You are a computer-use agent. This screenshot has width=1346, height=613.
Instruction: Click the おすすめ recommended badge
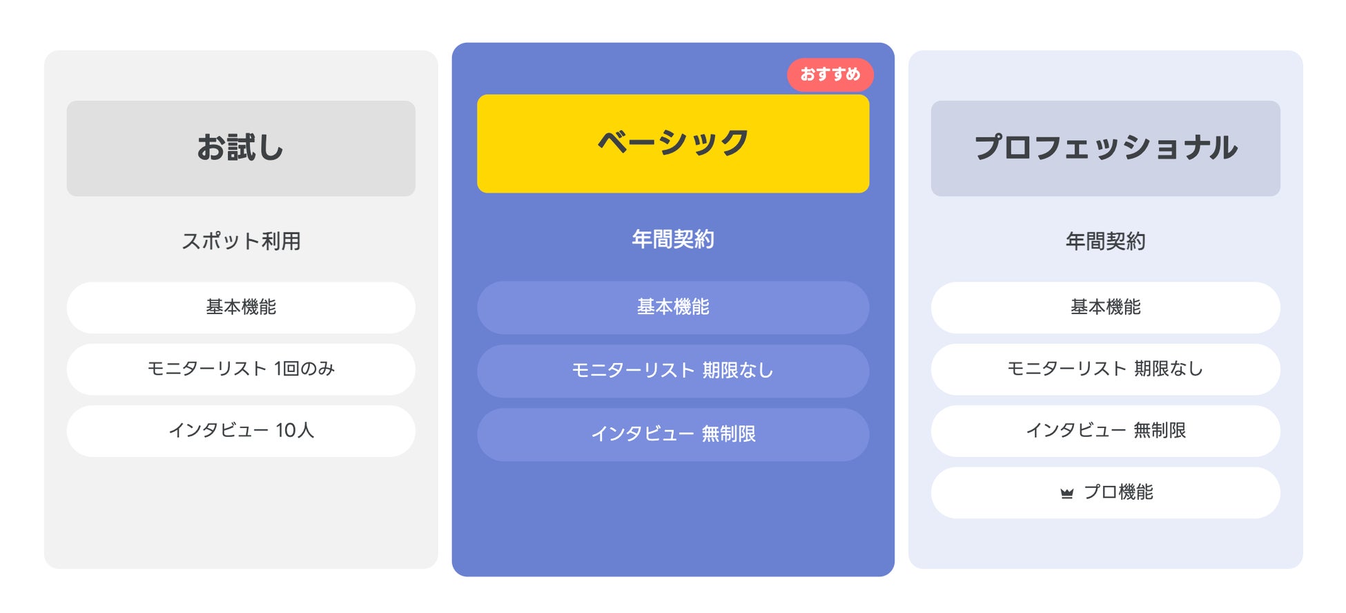coord(830,75)
